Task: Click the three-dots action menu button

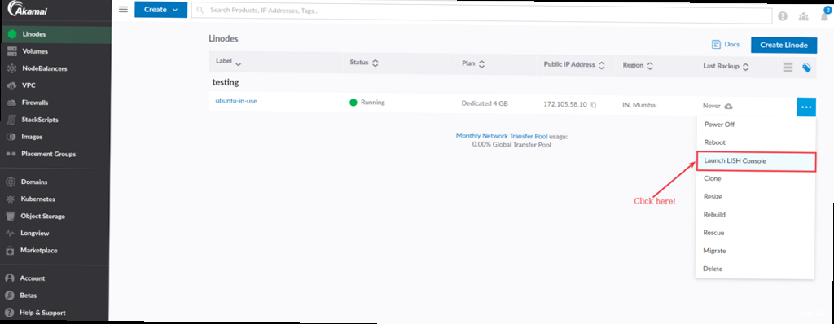Action: (806, 107)
